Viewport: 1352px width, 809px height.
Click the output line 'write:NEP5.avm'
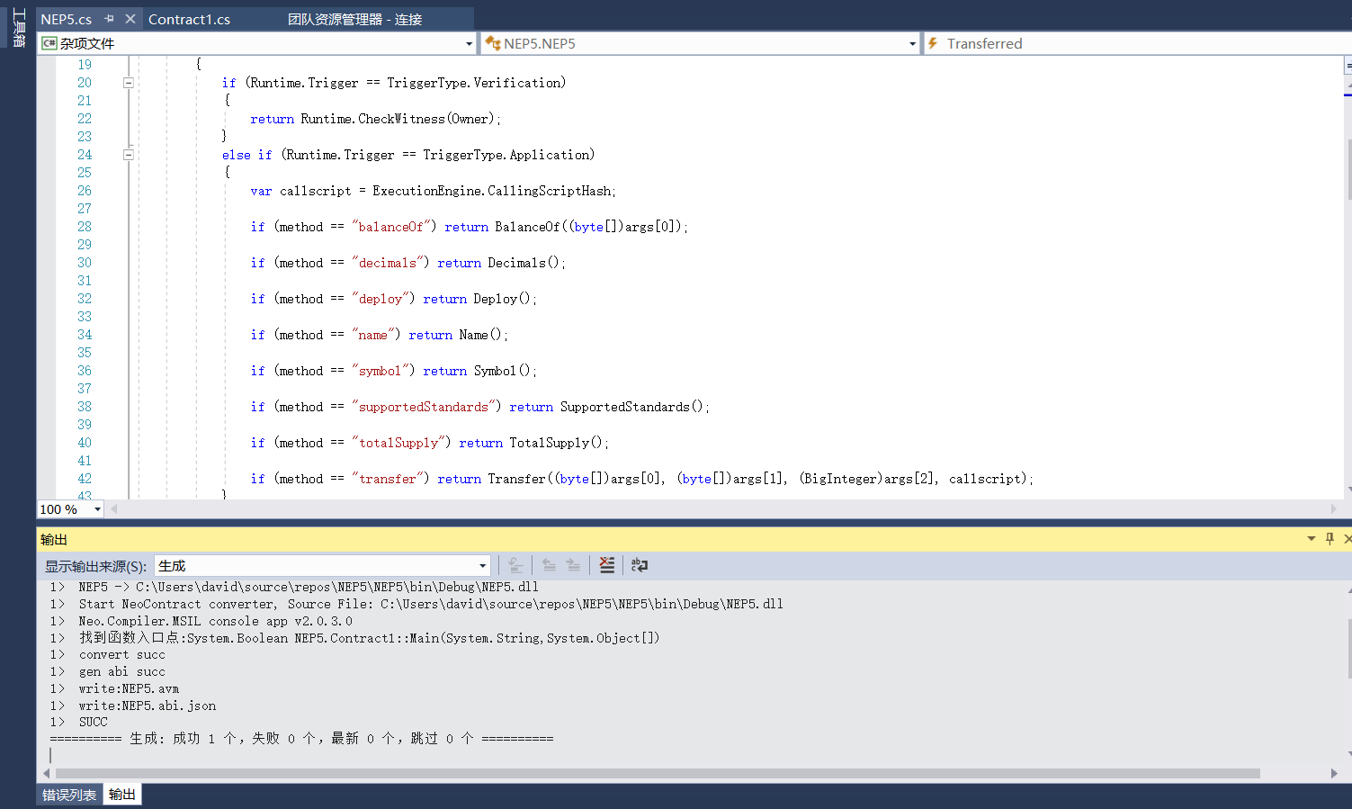[129, 689]
